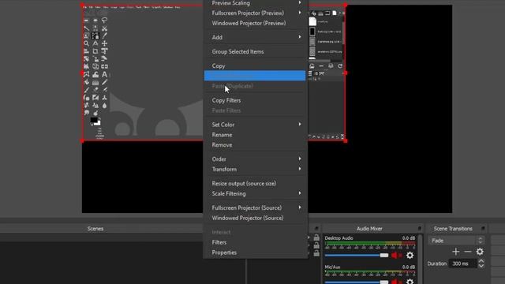Click the Desktop Audio label
Viewport: 505px width, 284px height.
coord(339,238)
